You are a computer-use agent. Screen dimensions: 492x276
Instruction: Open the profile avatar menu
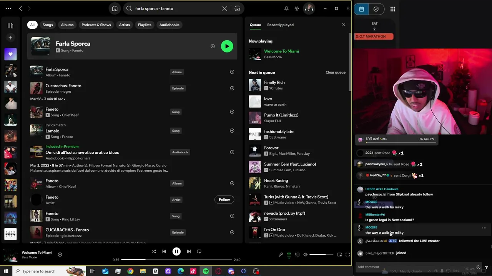click(309, 8)
